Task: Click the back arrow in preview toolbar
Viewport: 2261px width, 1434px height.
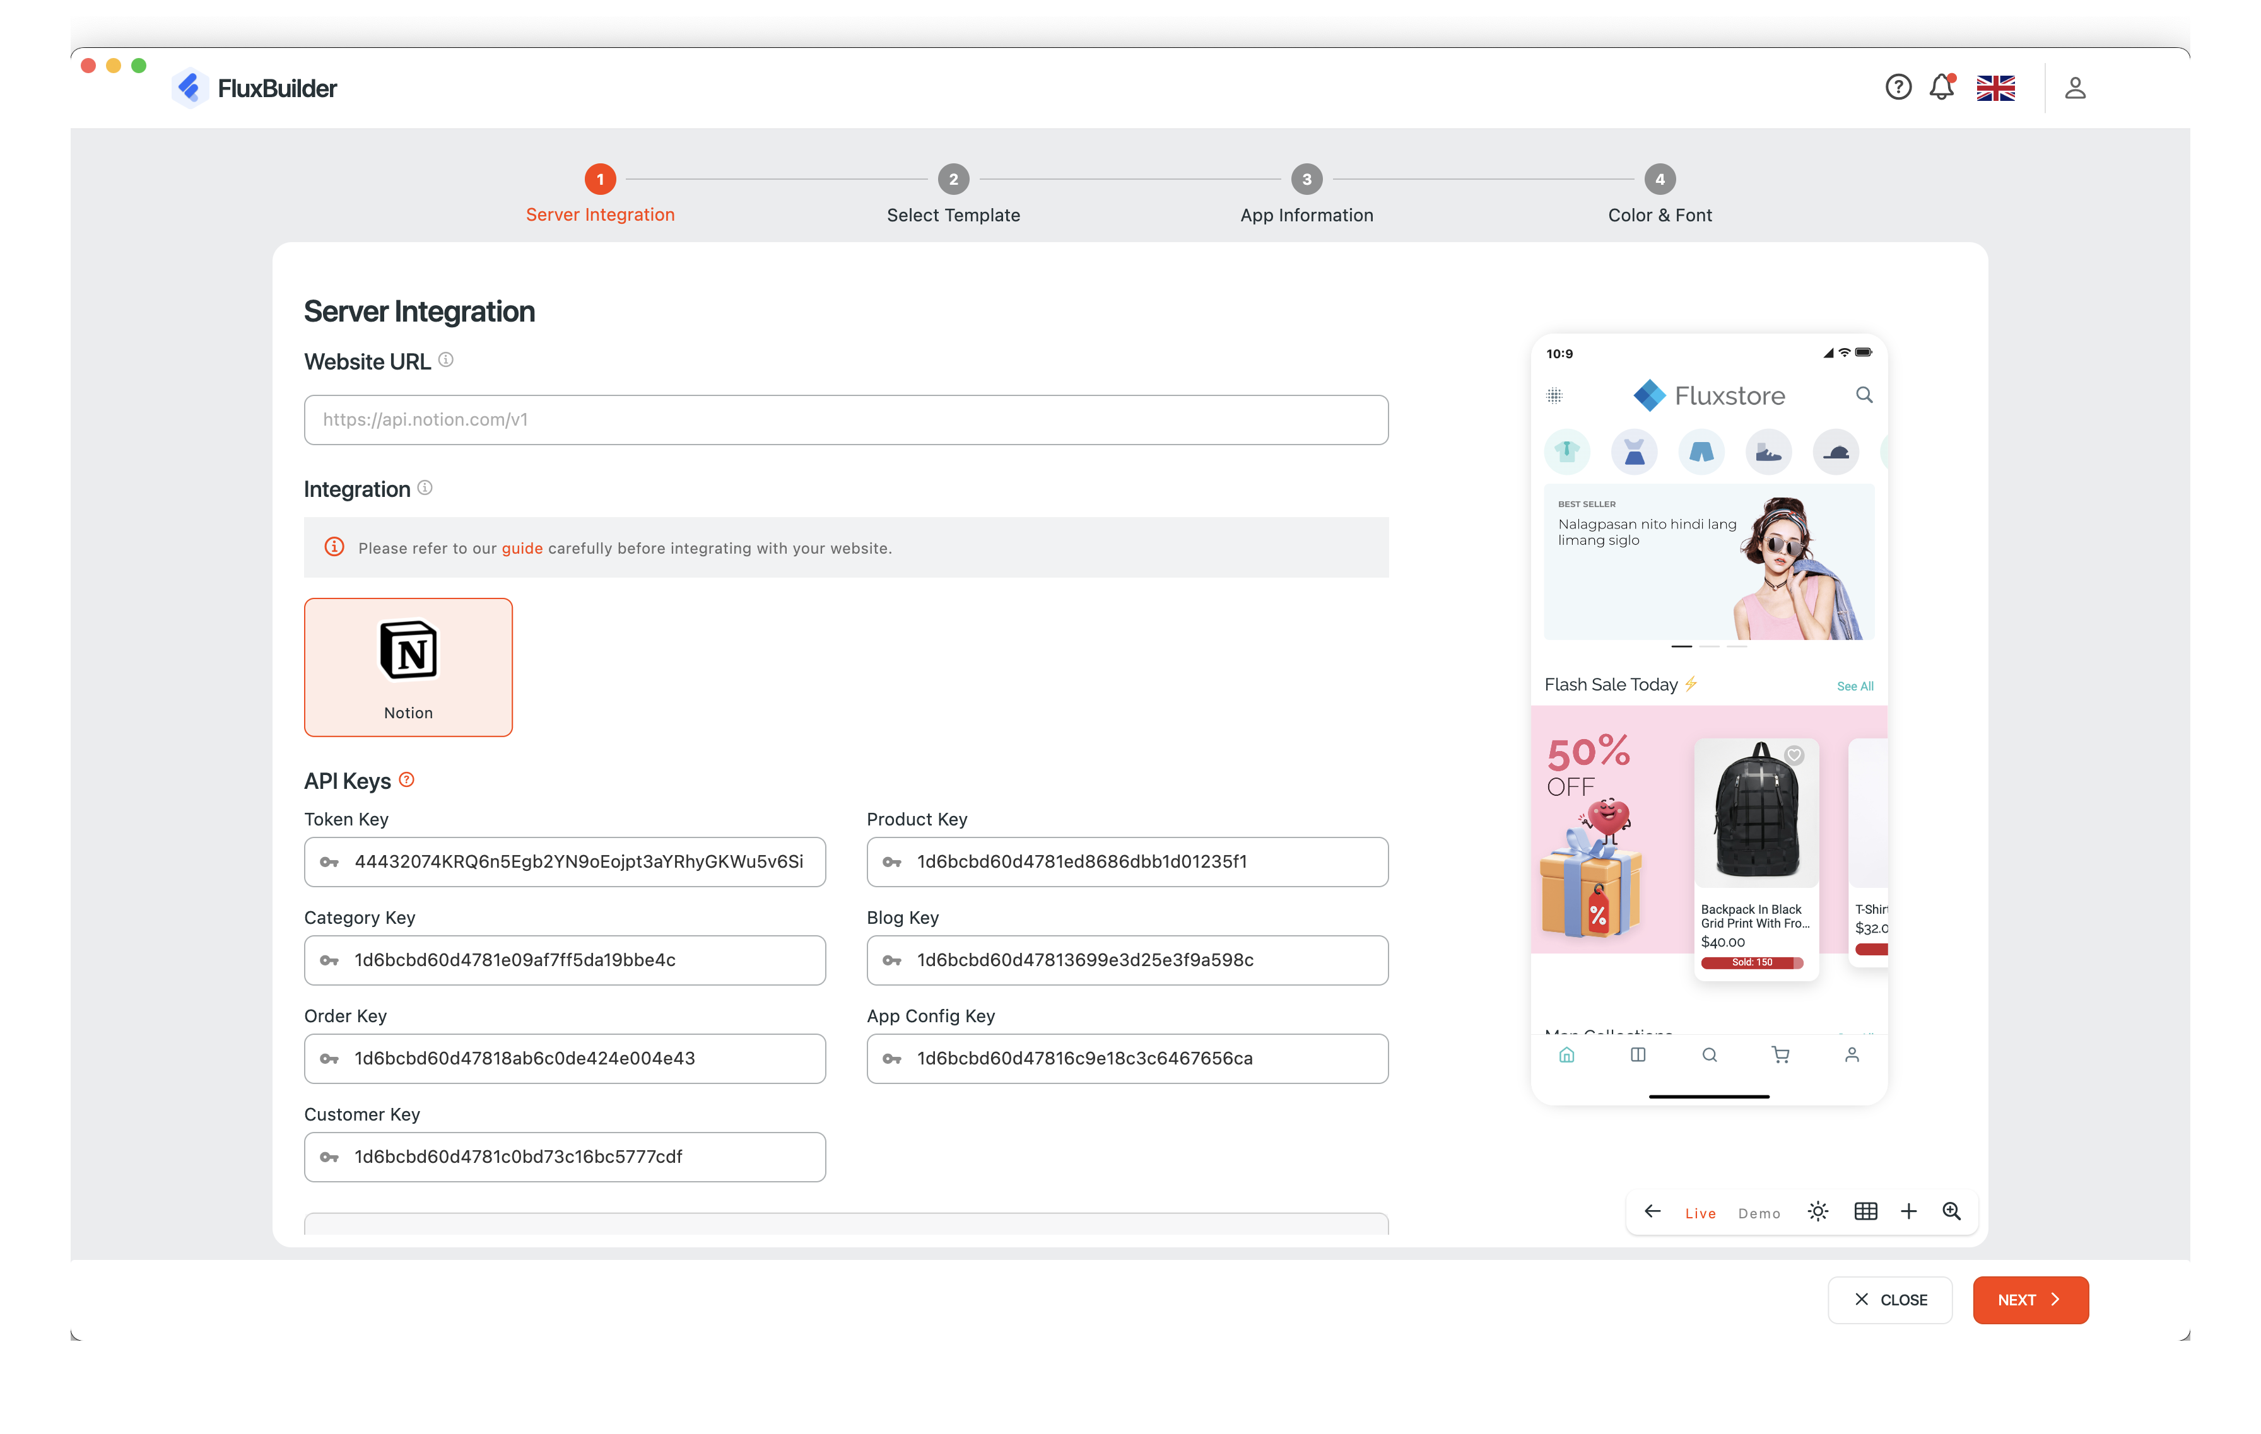Action: (x=1653, y=1211)
